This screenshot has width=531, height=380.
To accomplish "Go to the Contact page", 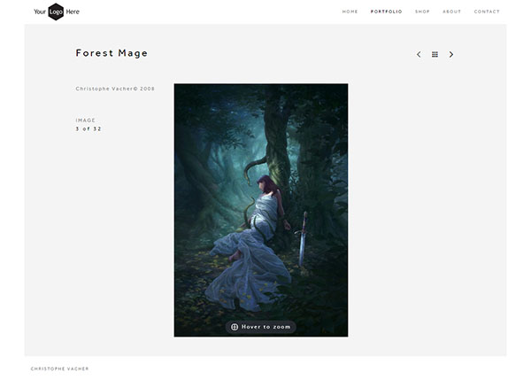I will click(487, 12).
